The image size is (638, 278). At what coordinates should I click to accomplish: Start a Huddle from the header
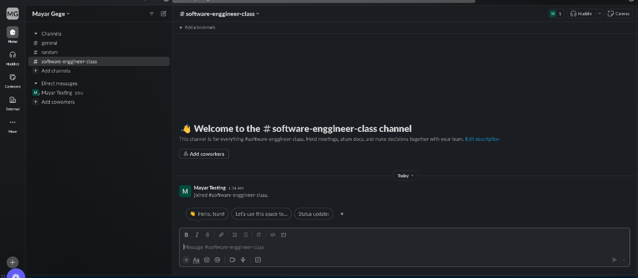click(x=582, y=14)
